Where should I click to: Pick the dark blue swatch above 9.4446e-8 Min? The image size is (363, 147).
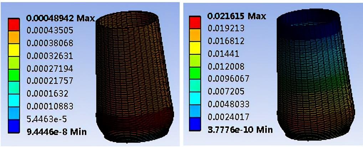point(14,126)
